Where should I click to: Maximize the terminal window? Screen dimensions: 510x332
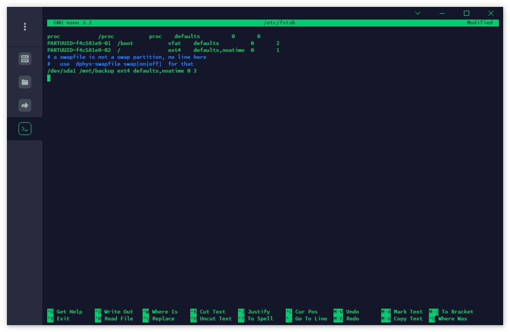click(x=467, y=13)
